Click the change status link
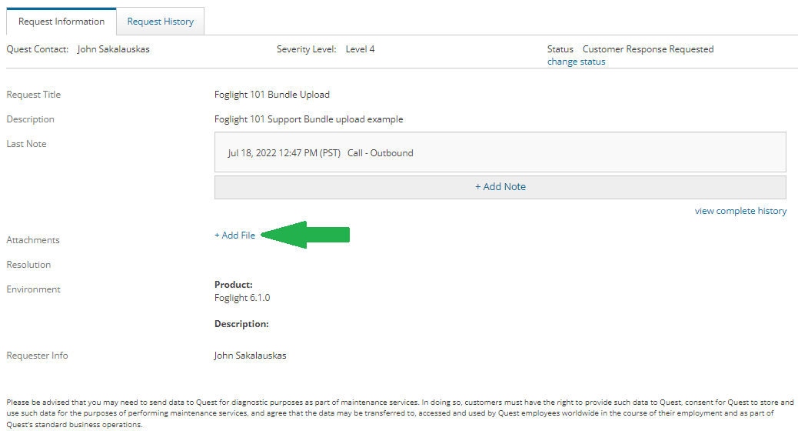The width and height of the screenshot is (798, 431). coord(576,62)
